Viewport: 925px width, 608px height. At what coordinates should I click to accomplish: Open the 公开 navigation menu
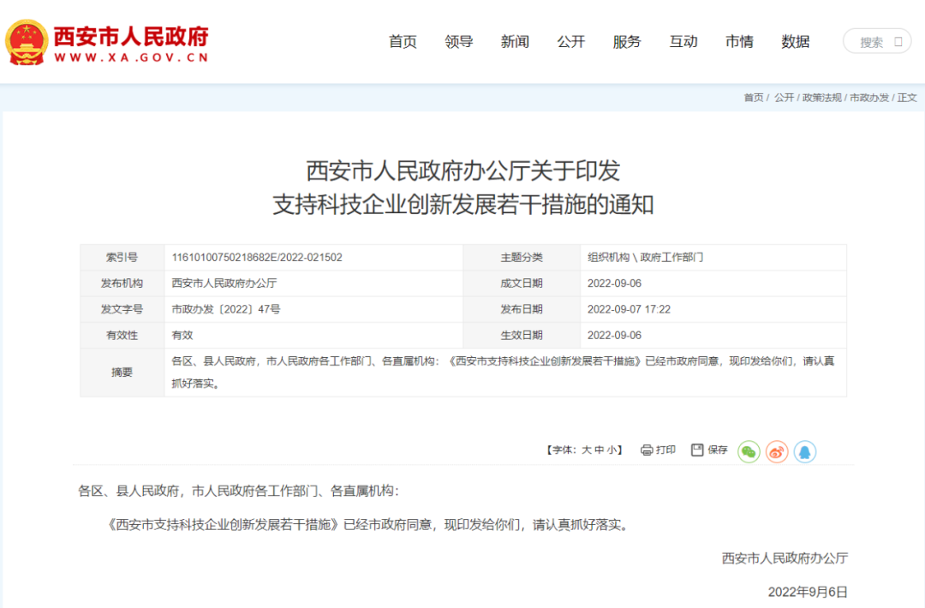[571, 41]
